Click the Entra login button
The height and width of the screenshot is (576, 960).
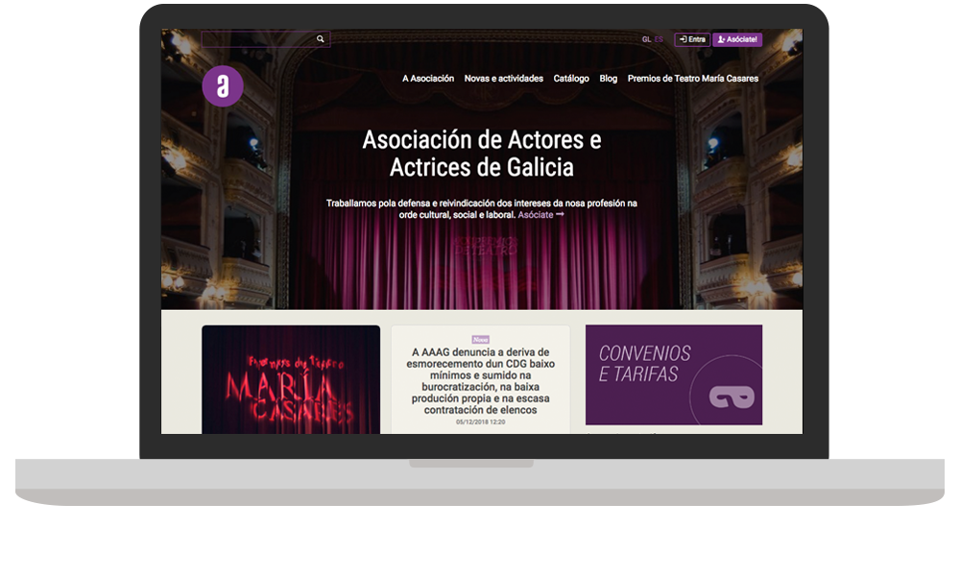tap(692, 39)
